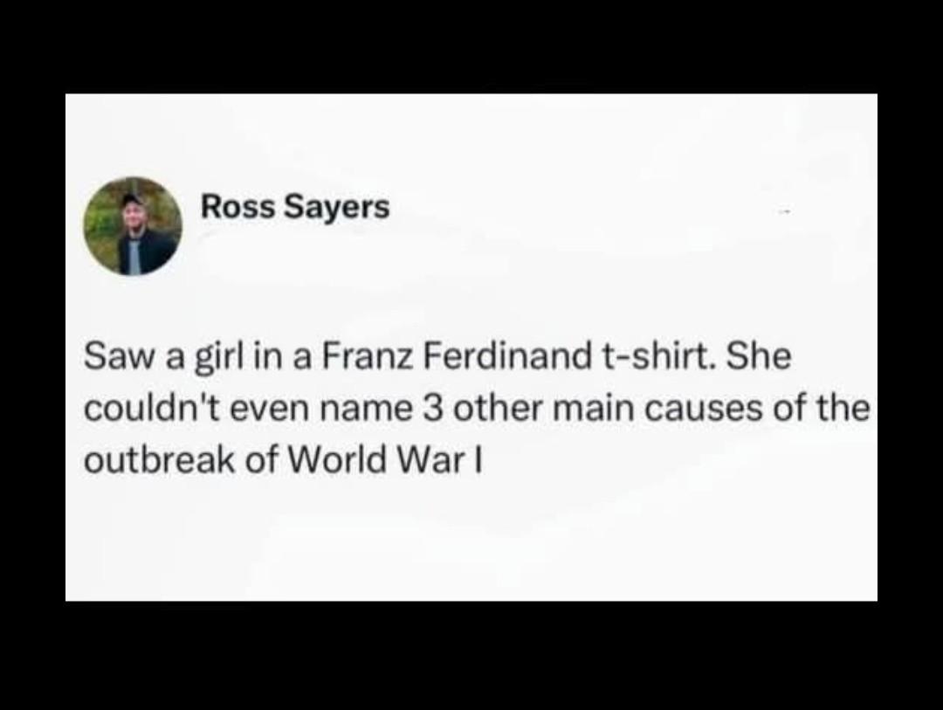This screenshot has width=943, height=710.
Task: Select the "World War I" text
Action: coord(386,461)
